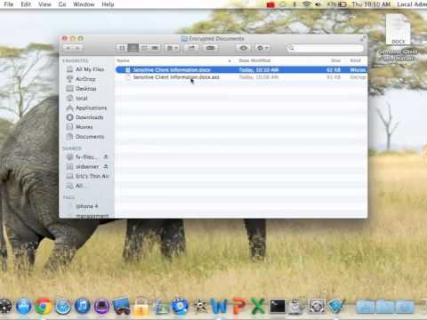Launch Safari from the Dock
The height and width of the screenshot is (320, 427).
coord(63,306)
